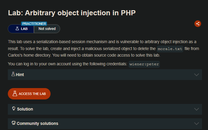The height and width of the screenshot is (130, 208).
Task: Expand Community solutions using its chevron
Action: pyautogui.click(x=197, y=123)
